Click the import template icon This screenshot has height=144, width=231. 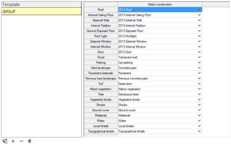(5, 141)
